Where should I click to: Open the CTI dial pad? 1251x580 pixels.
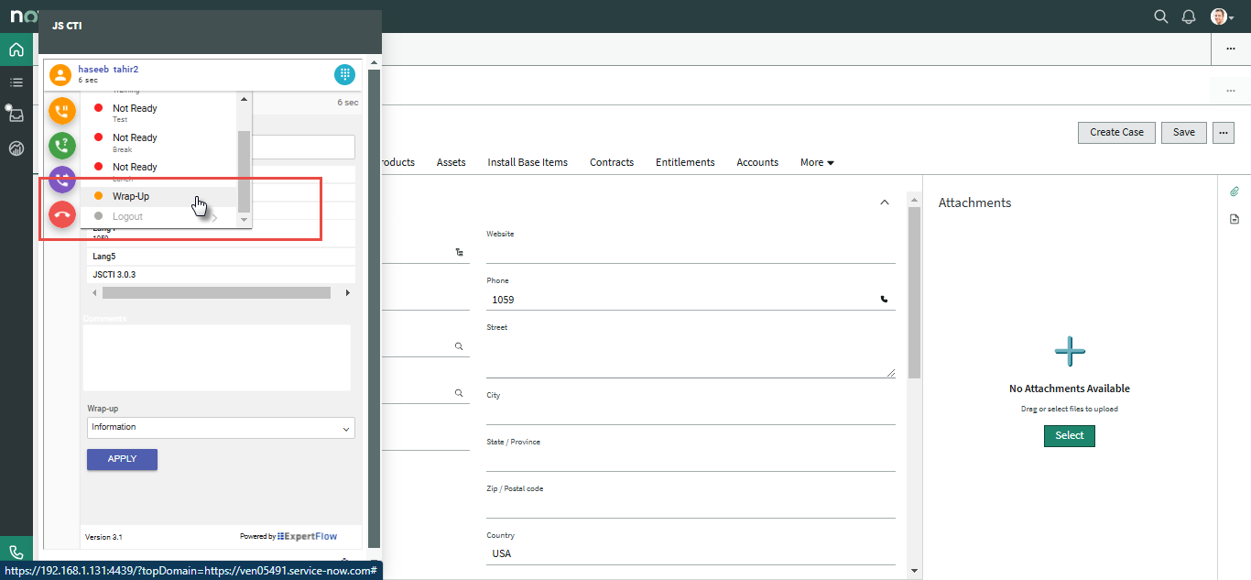pyautogui.click(x=344, y=75)
